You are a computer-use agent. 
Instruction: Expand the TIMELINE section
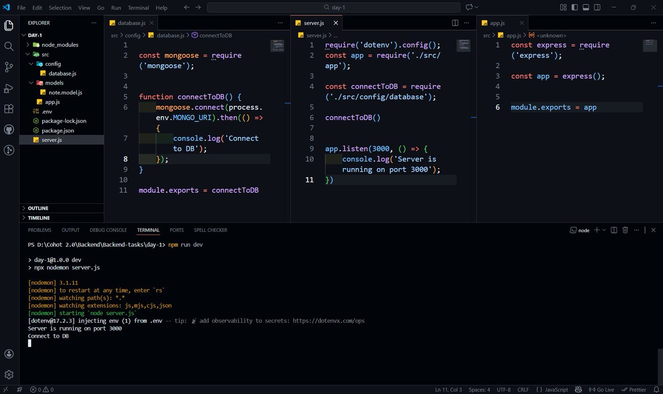click(x=61, y=218)
